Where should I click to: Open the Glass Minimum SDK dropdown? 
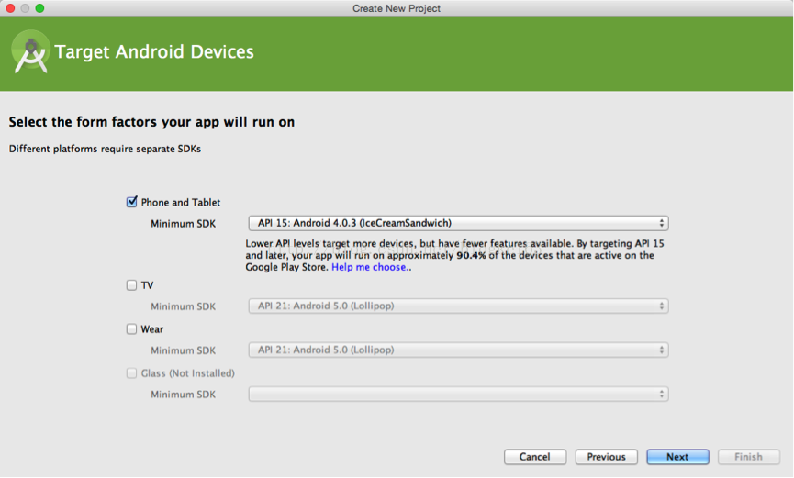tap(458, 394)
